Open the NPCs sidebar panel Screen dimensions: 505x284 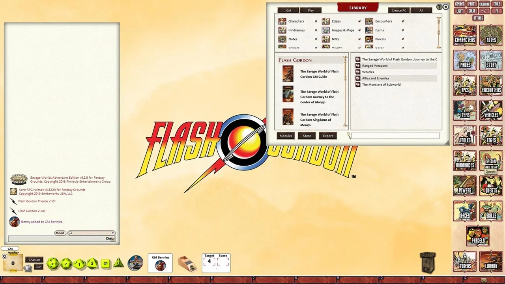click(465, 86)
